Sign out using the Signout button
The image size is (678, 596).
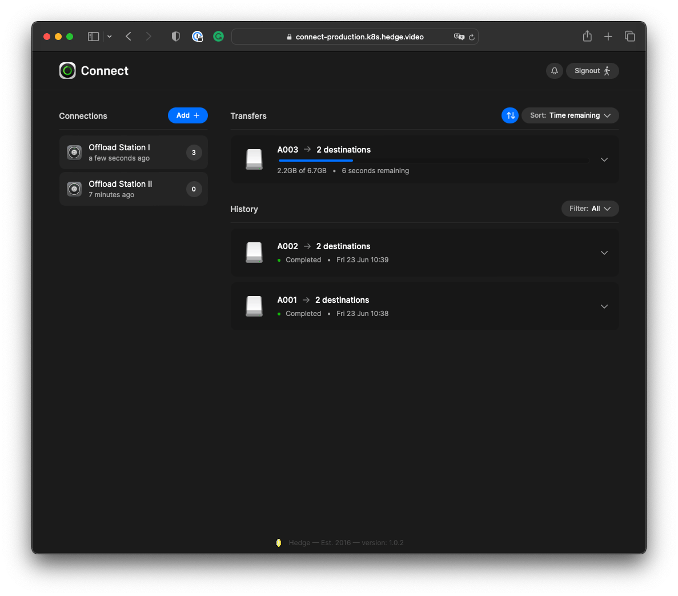pos(592,71)
